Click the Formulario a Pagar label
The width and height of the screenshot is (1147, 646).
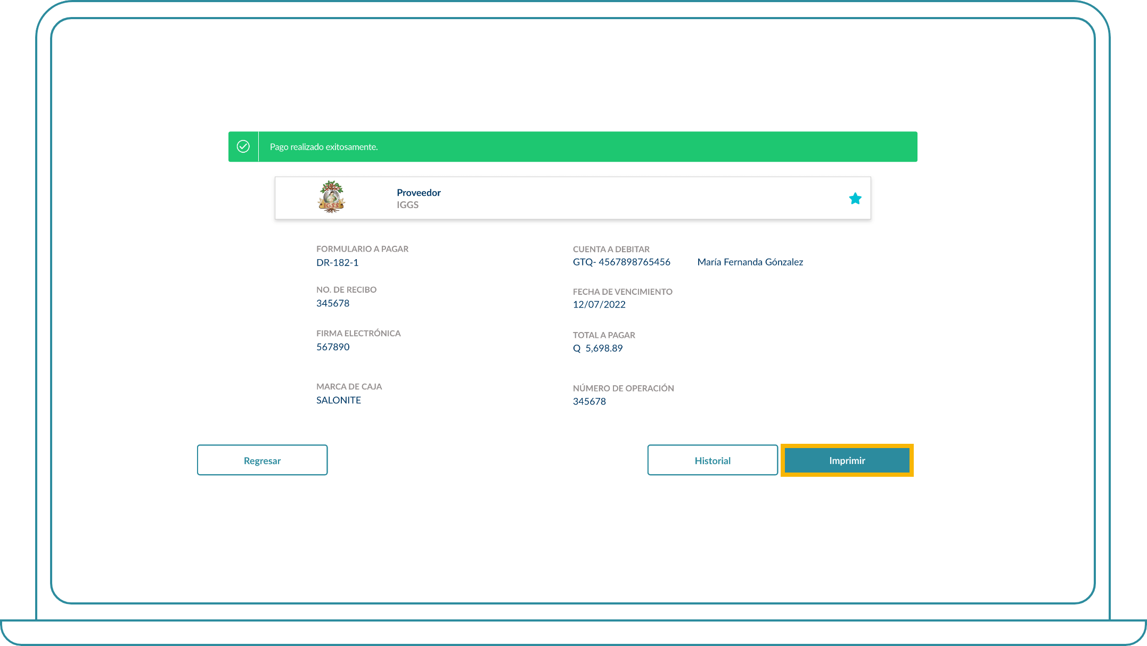[362, 249]
